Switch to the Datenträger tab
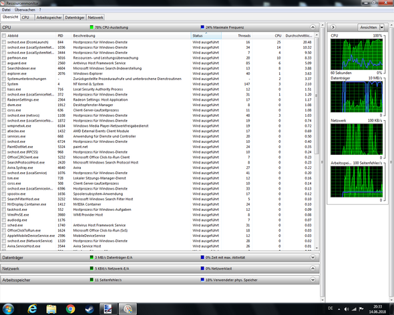The image size is (394, 315). 75,17
